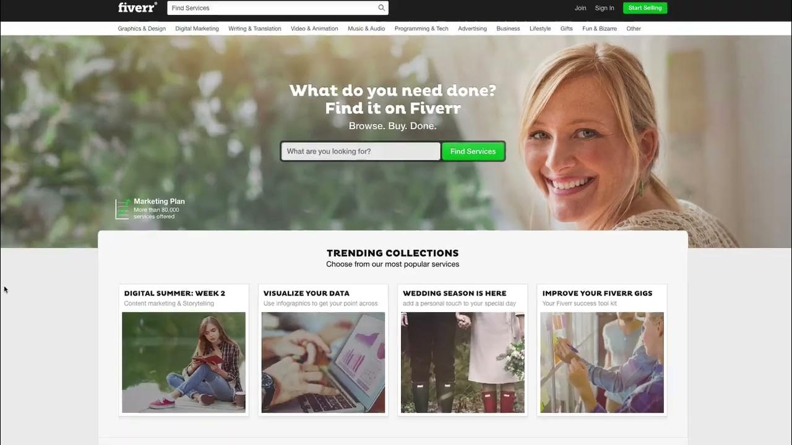Click the Marketing Plan checklist icon

123,209
